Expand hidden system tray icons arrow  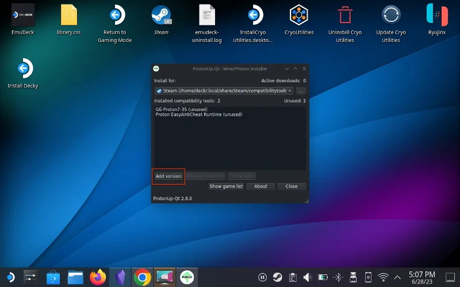tap(397, 277)
